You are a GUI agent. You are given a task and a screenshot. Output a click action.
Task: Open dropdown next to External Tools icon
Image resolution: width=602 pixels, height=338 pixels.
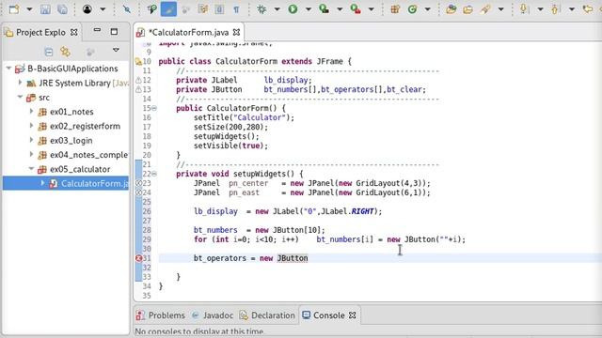click(372, 9)
